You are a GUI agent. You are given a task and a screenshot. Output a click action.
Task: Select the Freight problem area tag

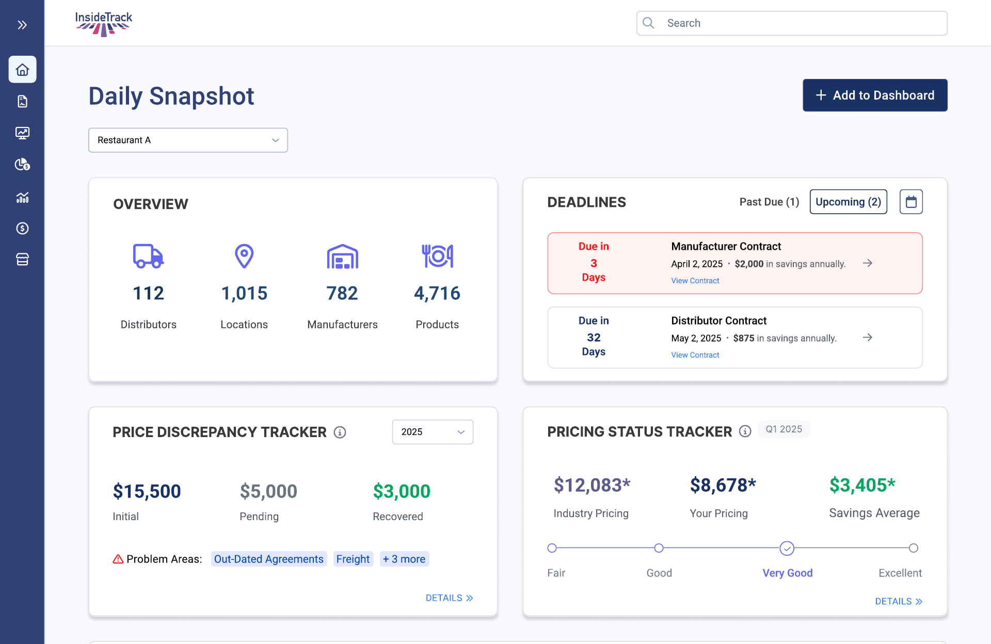pos(353,559)
